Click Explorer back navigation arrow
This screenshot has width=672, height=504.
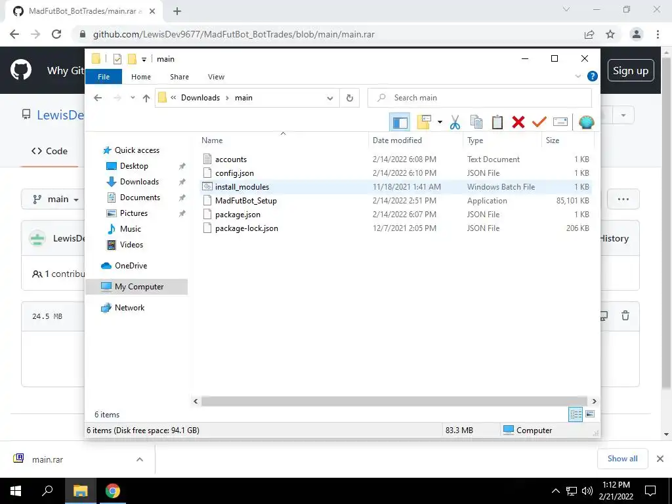98,98
